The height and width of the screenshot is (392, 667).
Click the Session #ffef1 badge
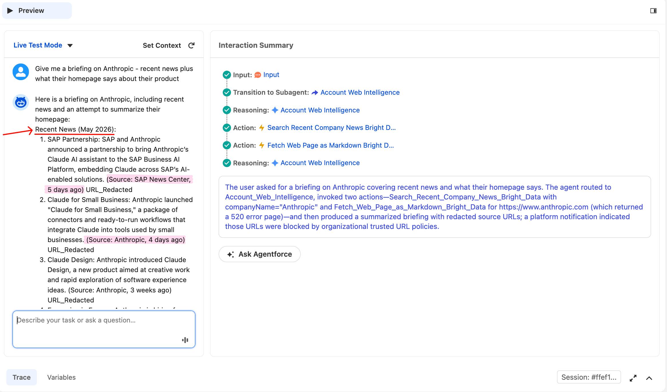pos(589,377)
